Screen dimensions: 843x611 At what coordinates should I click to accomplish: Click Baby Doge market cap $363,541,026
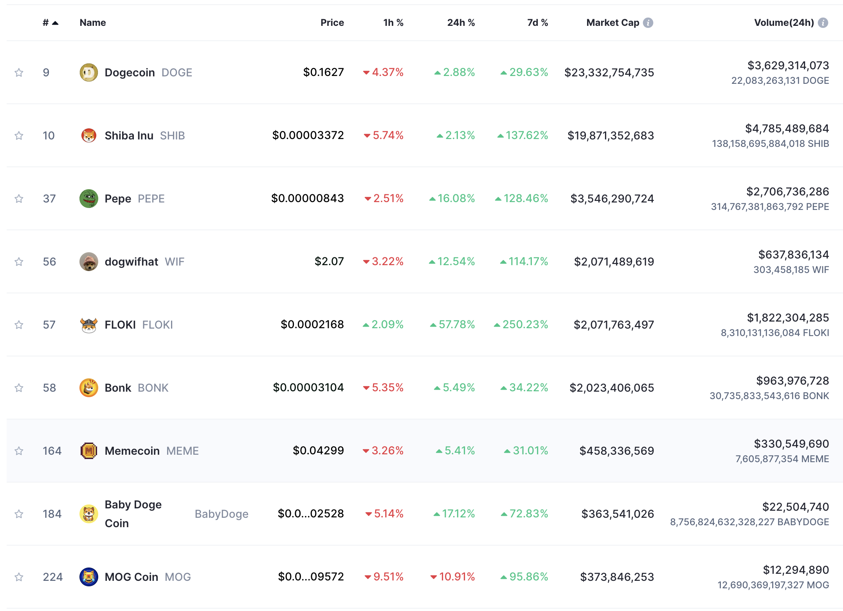pyautogui.click(x=618, y=514)
